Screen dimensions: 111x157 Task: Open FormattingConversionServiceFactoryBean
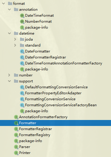click(61, 105)
